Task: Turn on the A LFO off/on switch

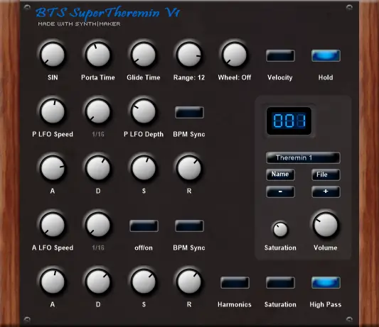Action: tap(144, 226)
